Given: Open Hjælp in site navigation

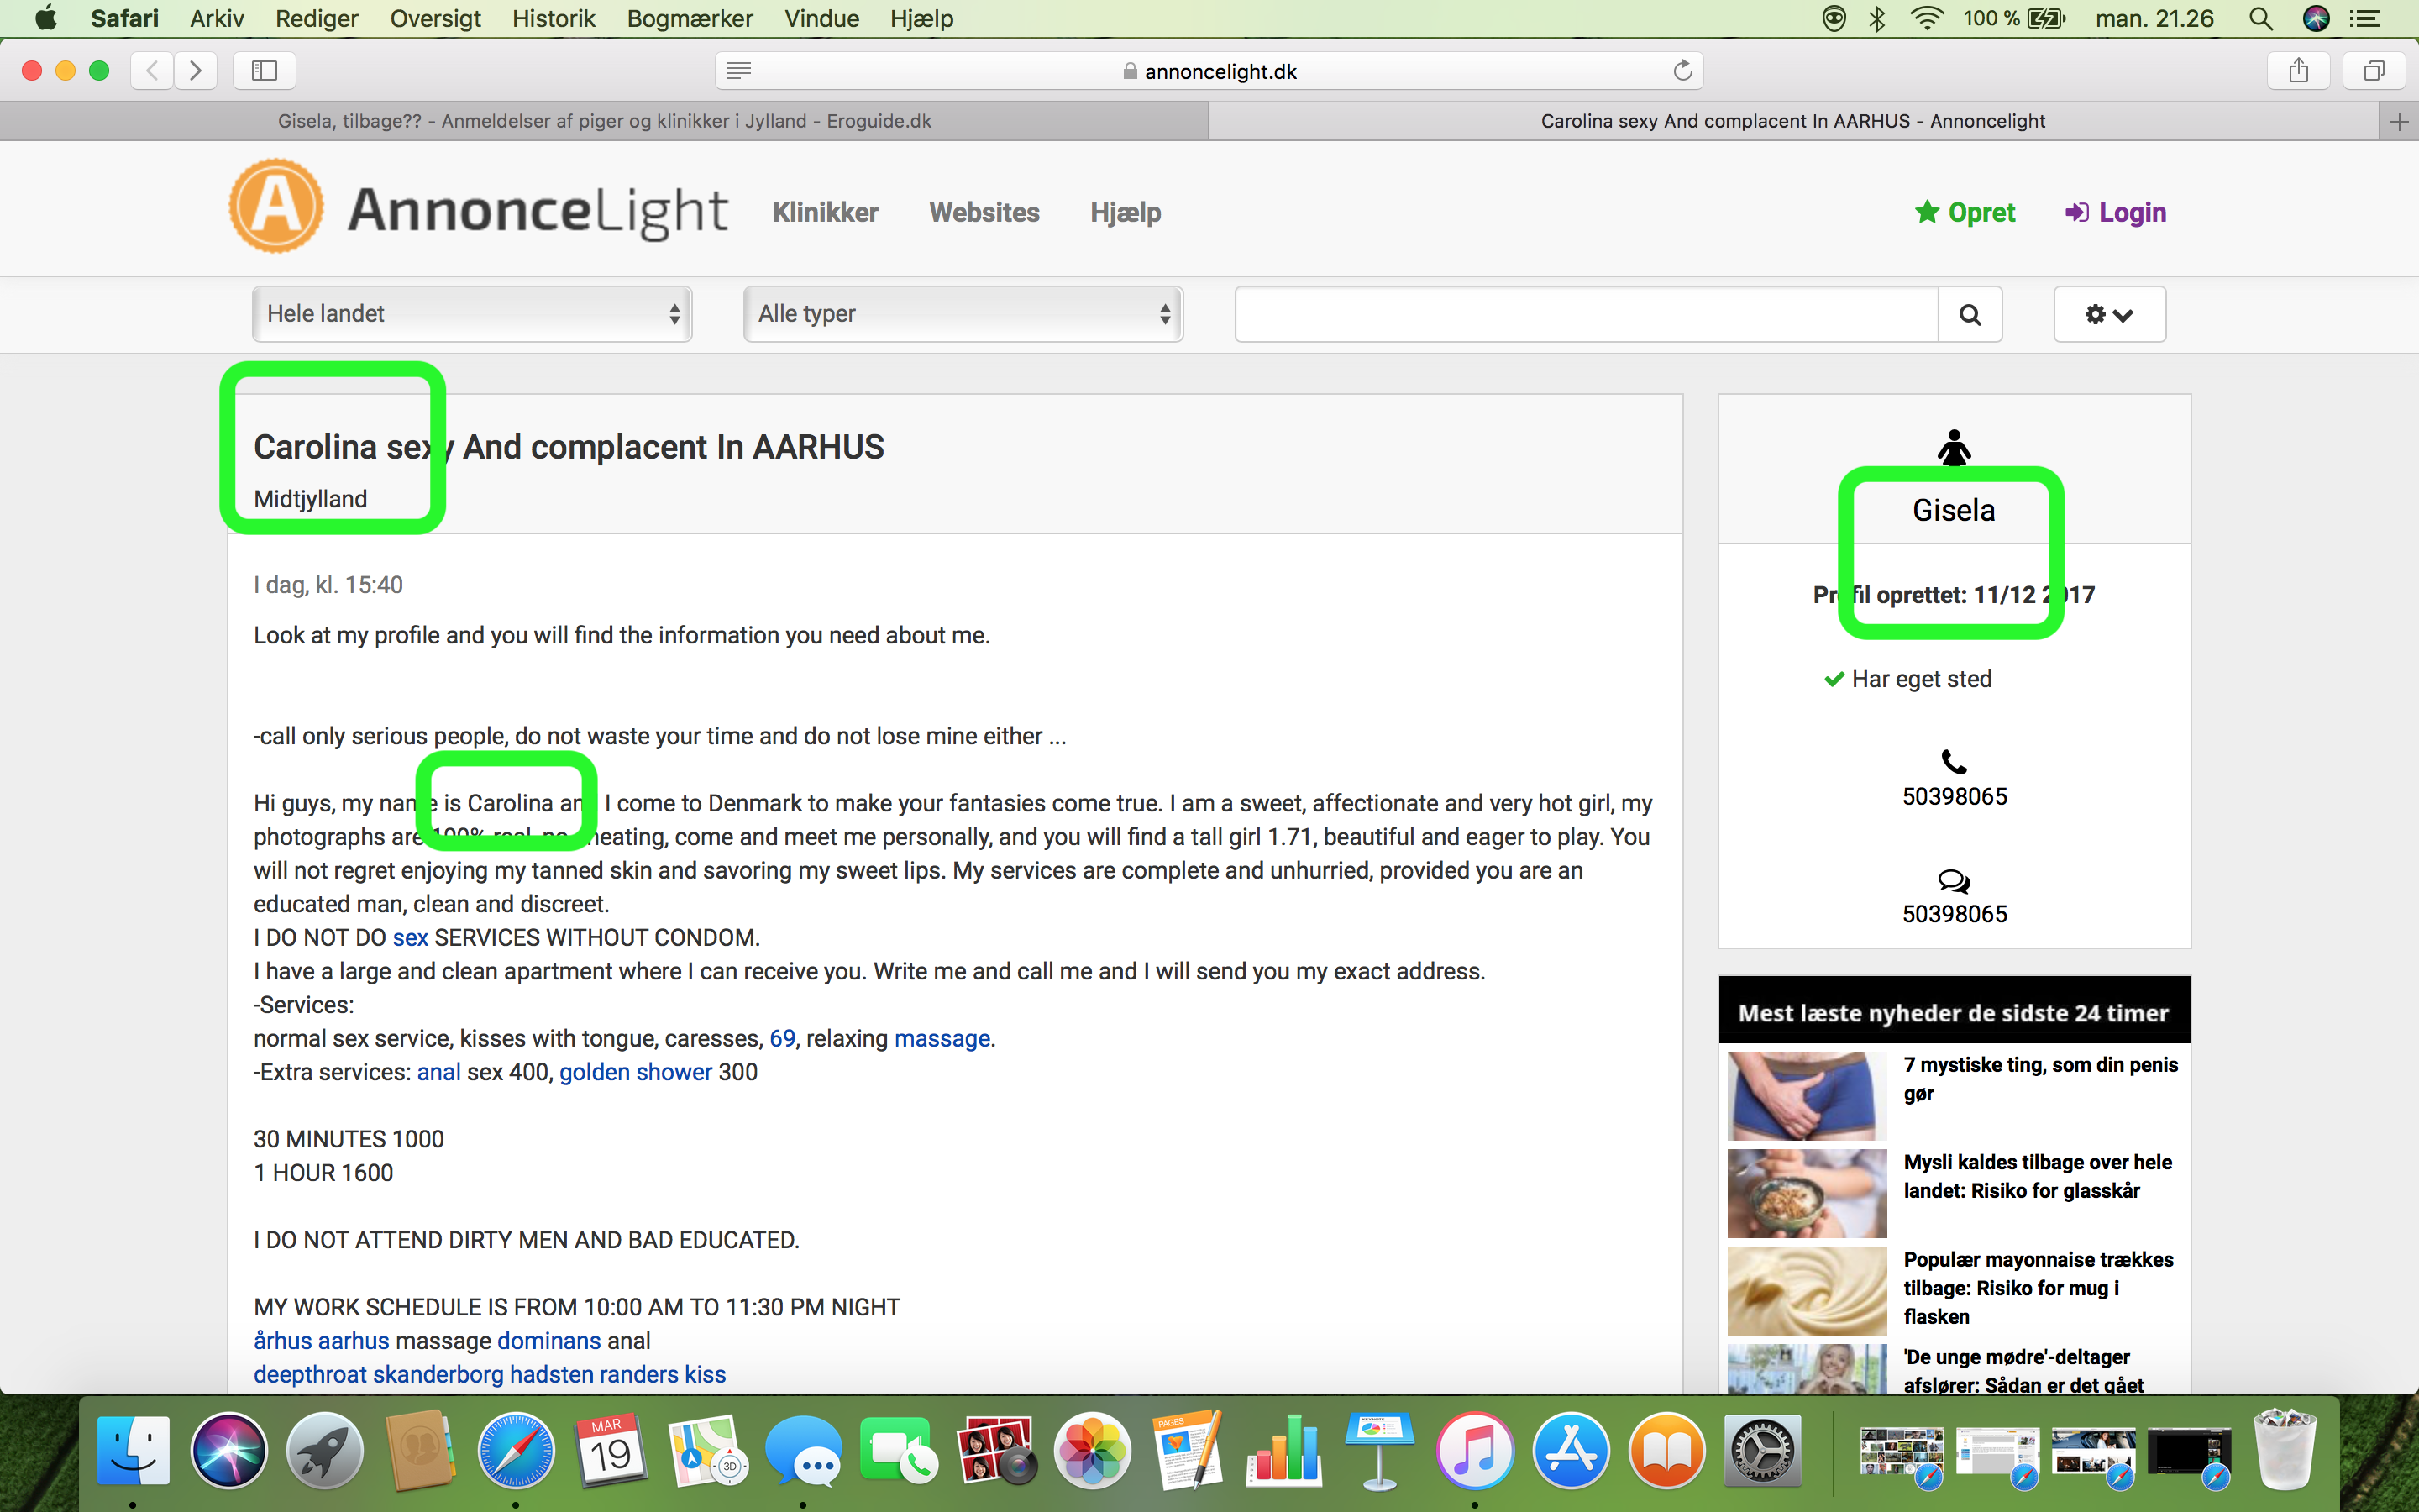Looking at the screenshot, I should tap(1126, 213).
